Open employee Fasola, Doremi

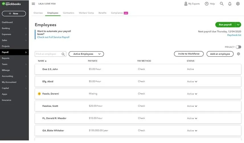(x=51, y=94)
